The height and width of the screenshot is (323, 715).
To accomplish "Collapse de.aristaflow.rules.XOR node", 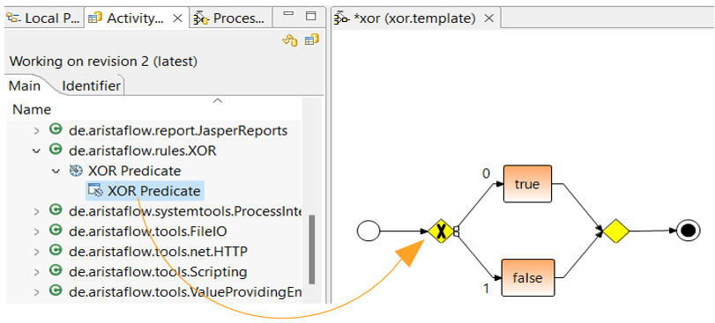I will (36, 151).
